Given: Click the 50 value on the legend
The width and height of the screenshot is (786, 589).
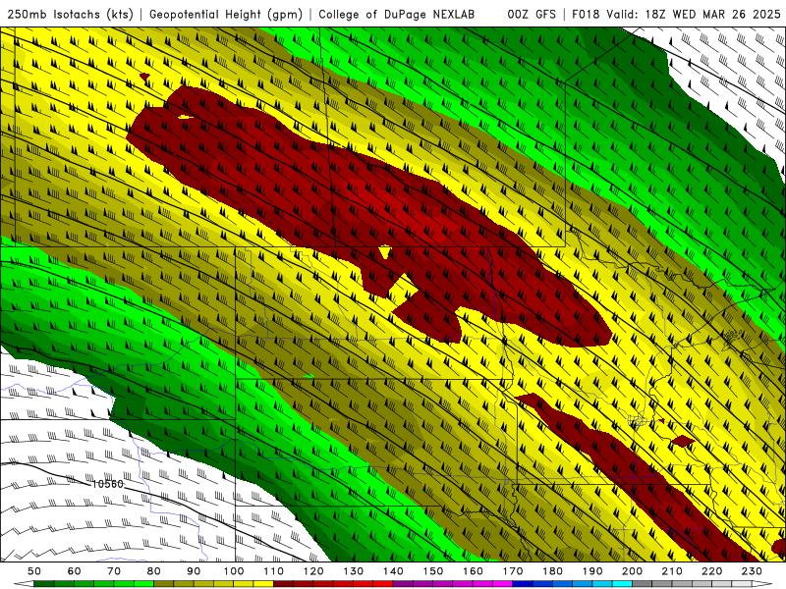Looking at the screenshot, I should [33, 571].
